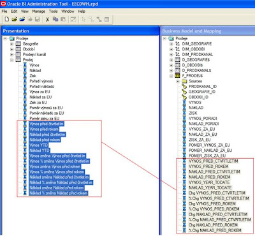This screenshot has height=236, width=255.
Task: Select Náklad před rokem column
Action: pos(45,140)
